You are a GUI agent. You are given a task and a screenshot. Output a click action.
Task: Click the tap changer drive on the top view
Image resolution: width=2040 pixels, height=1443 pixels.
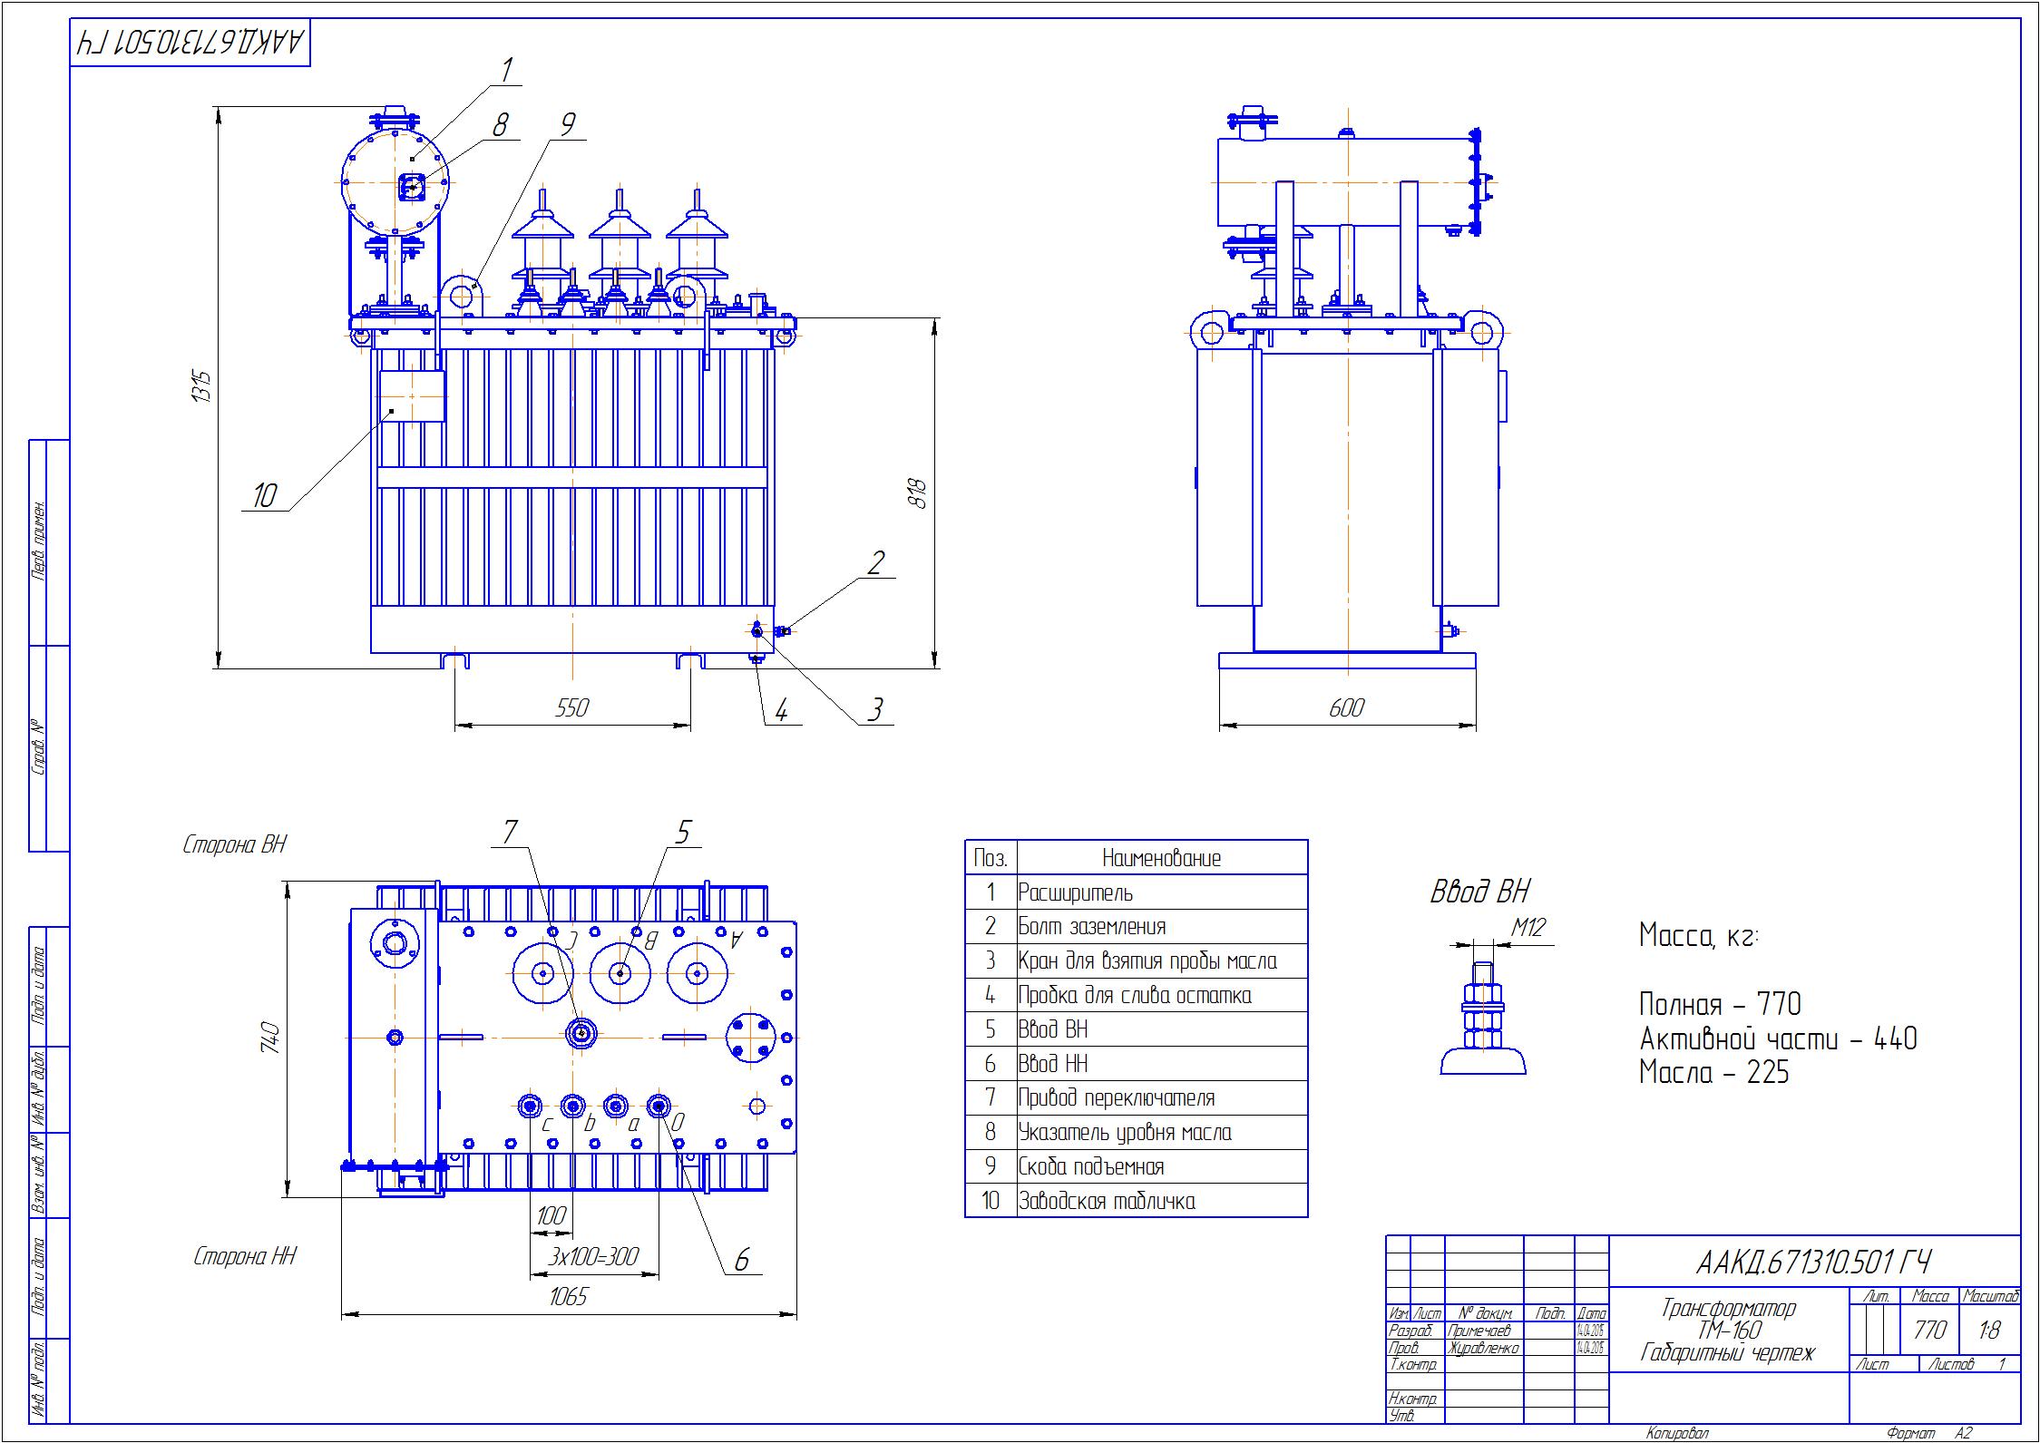click(x=581, y=1033)
